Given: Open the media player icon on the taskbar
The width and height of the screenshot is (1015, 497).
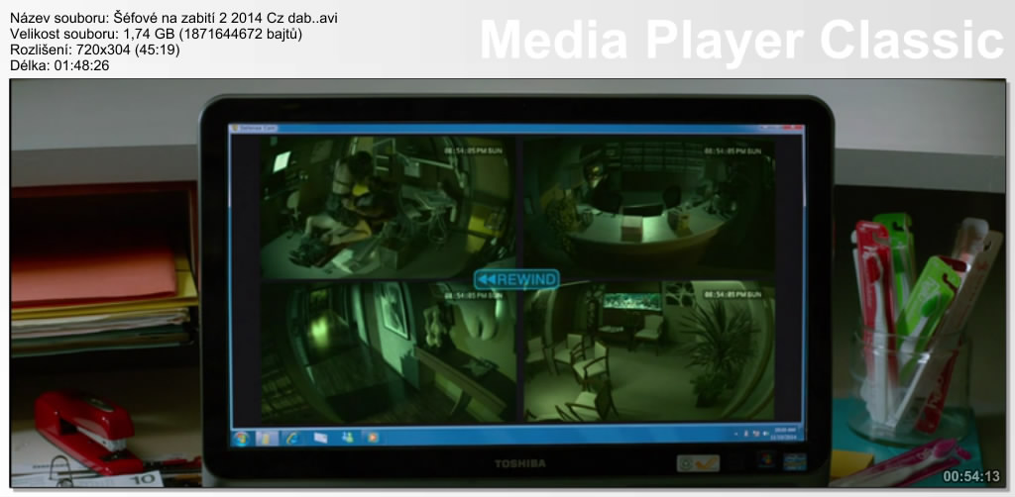Looking at the screenshot, I should [372, 437].
